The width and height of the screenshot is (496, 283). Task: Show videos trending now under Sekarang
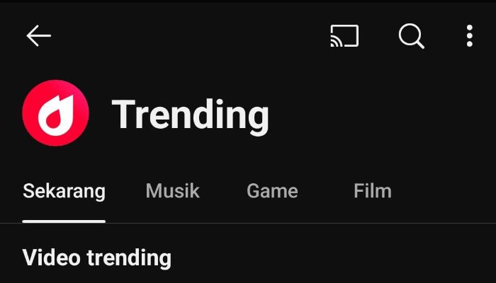click(64, 190)
